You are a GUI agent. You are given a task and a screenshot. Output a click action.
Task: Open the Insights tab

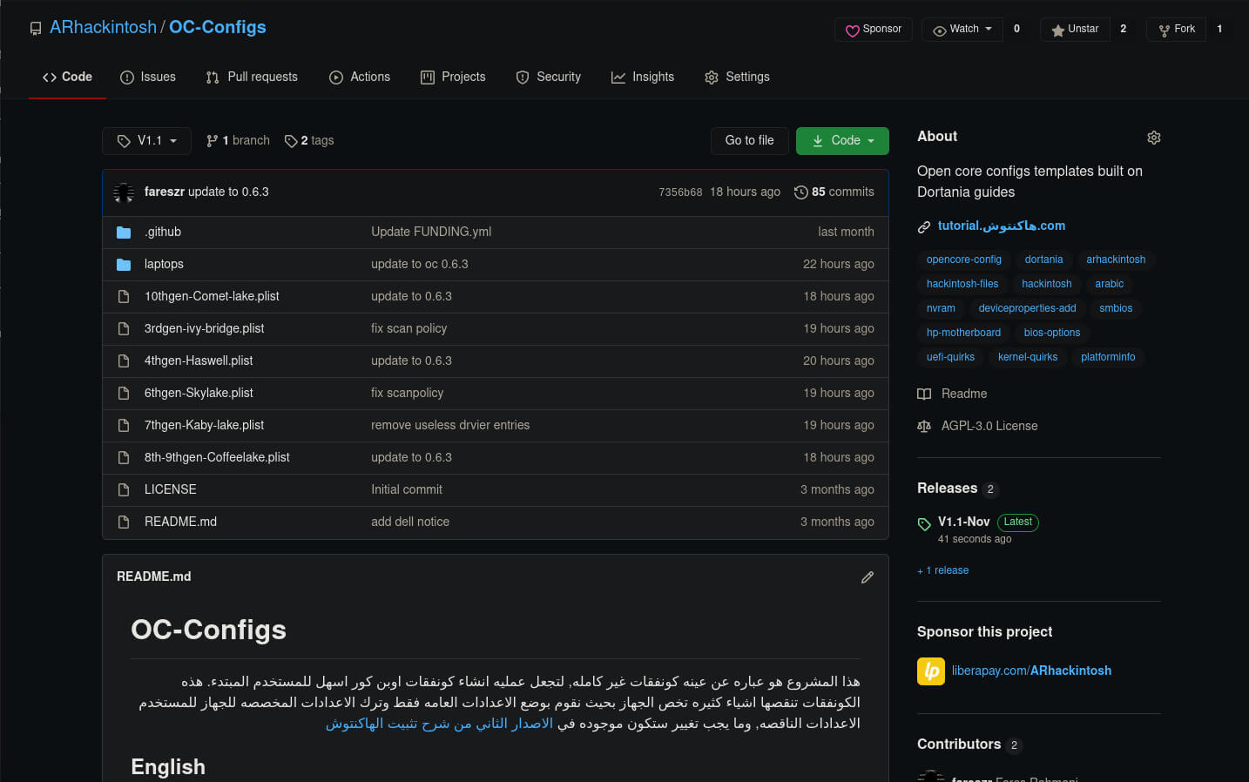(x=643, y=77)
